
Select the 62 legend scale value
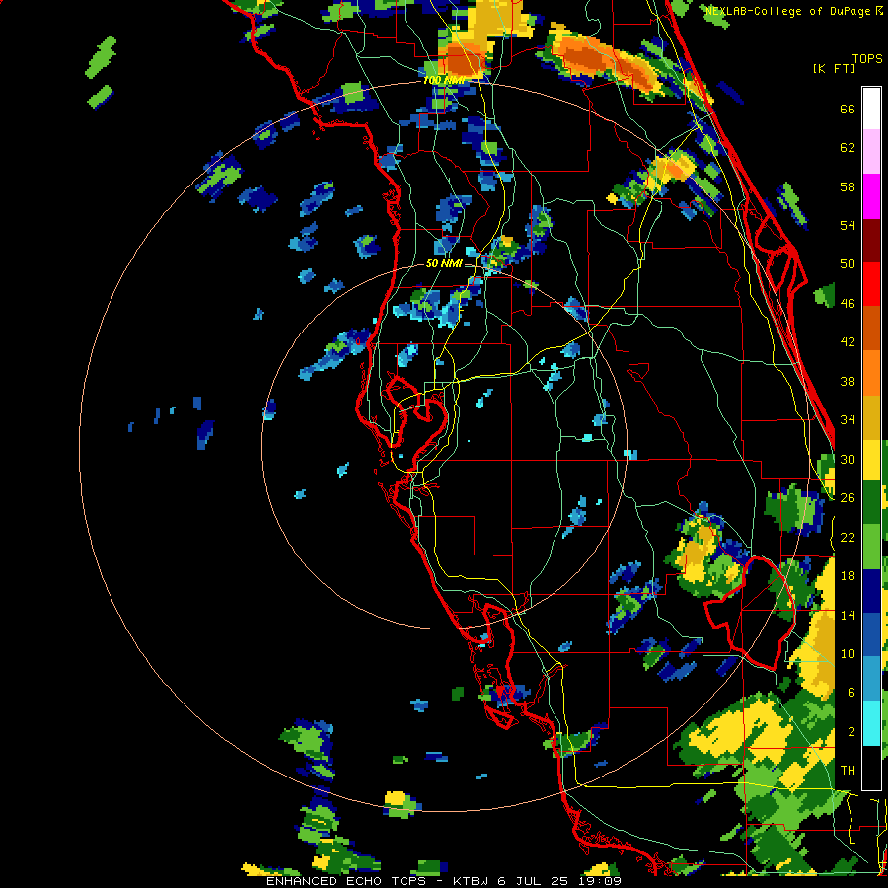(848, 148)
